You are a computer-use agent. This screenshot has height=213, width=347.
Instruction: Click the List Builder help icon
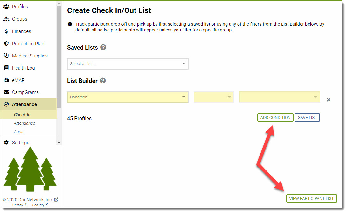pyautogui.click(x=102, y=81)
